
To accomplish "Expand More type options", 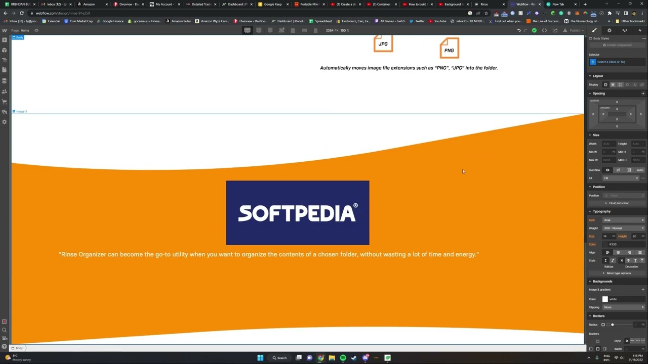I will pyautogui.click(x=617, y=273).
